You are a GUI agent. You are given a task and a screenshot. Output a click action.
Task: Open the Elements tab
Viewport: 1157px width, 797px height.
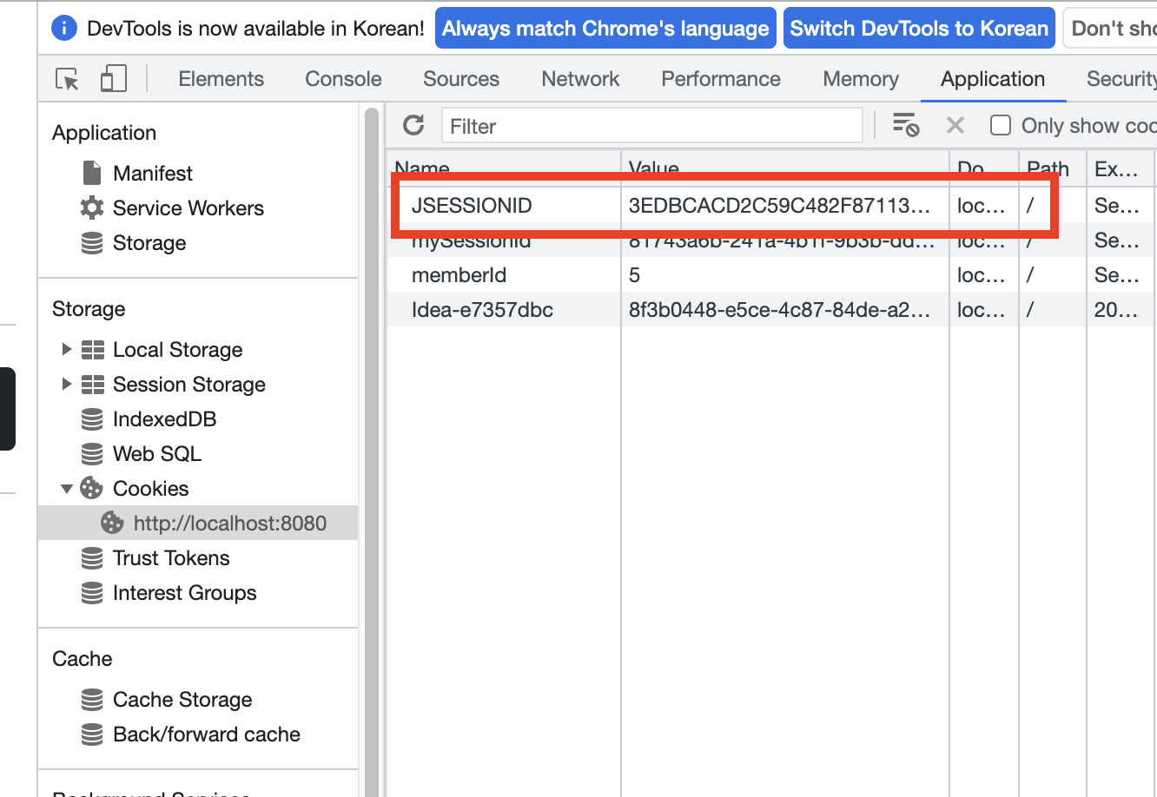pyautogui.click(x=221, y=79)
